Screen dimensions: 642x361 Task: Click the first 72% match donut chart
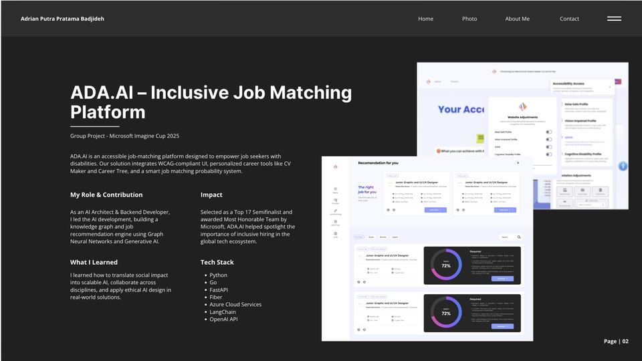point(445,265)
